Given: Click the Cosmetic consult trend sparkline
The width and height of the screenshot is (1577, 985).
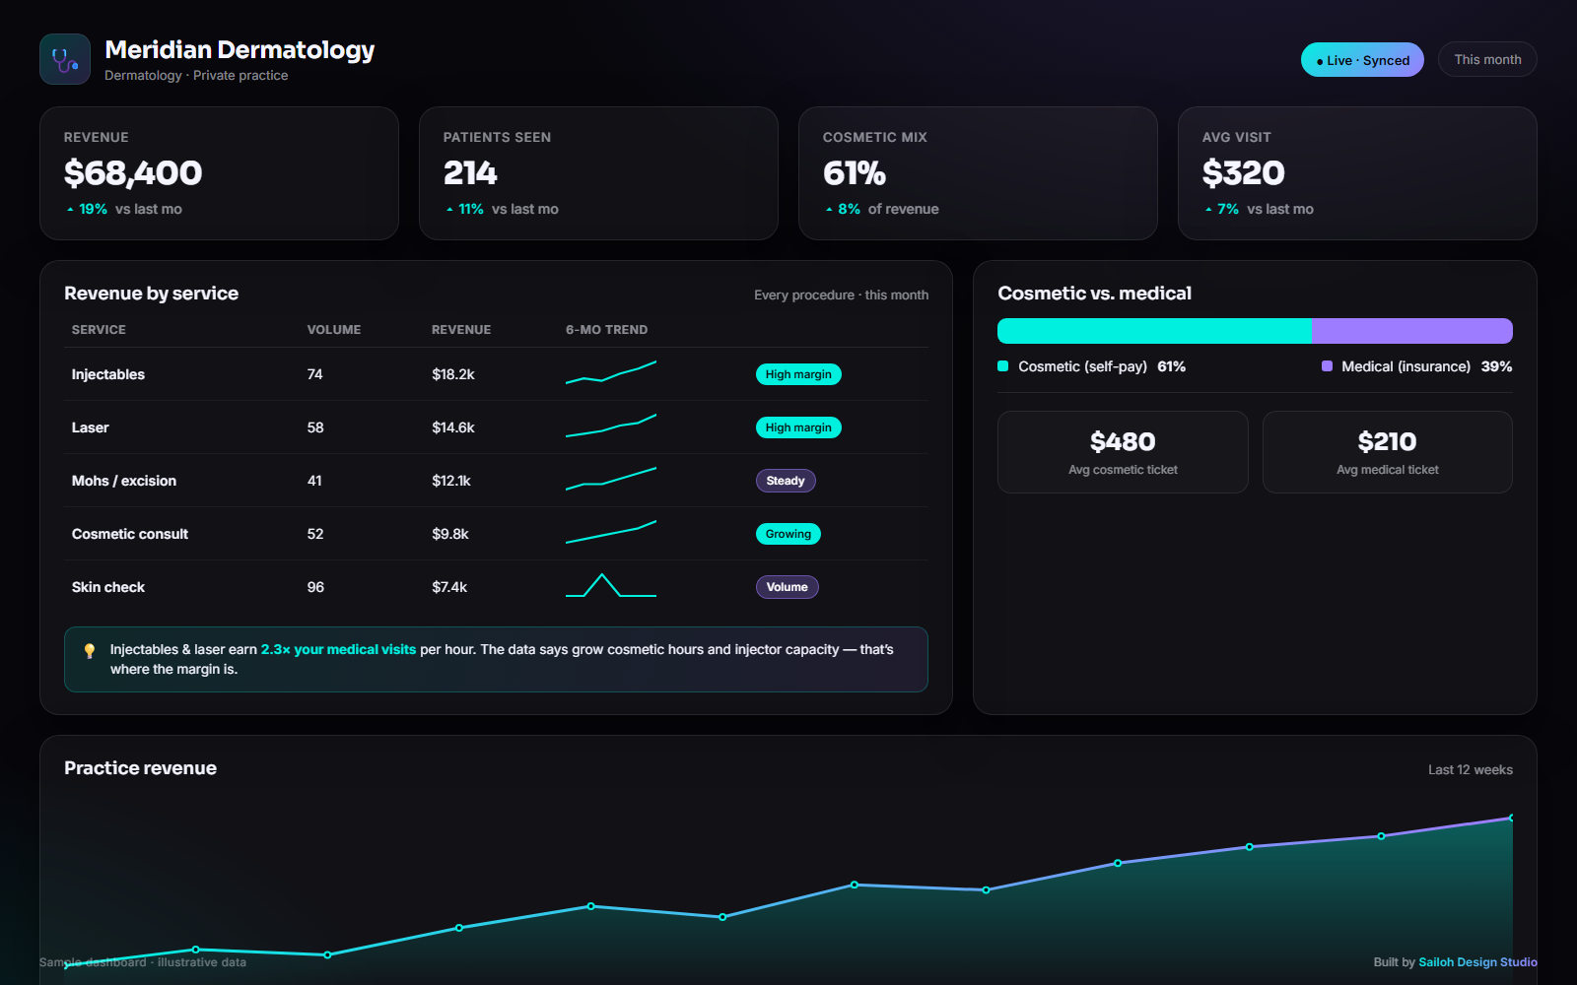Looking at the screenshot, I should click(x=611, y=532).
